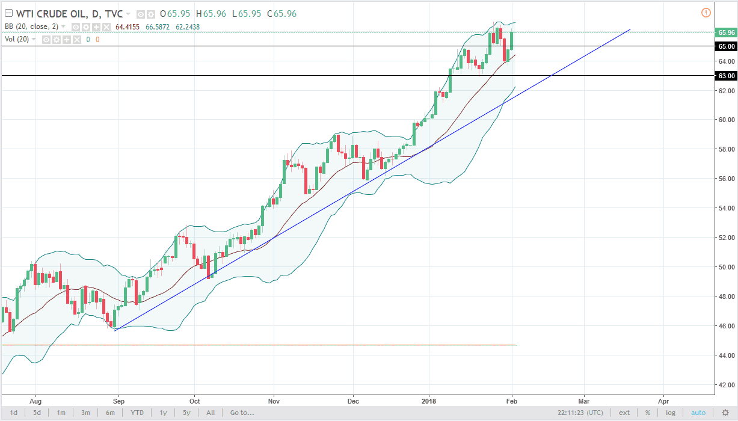Open WTI Crude Oil symbol settings gear
This screenshot has height=421, width=738.
[150, 14]
